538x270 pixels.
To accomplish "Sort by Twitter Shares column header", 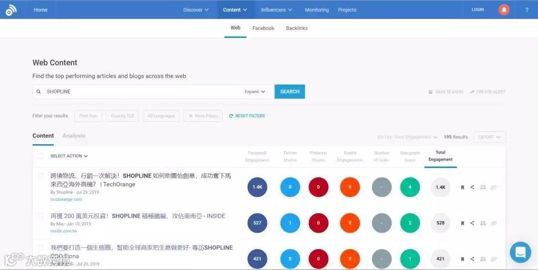I will click(x=290, y=156).
